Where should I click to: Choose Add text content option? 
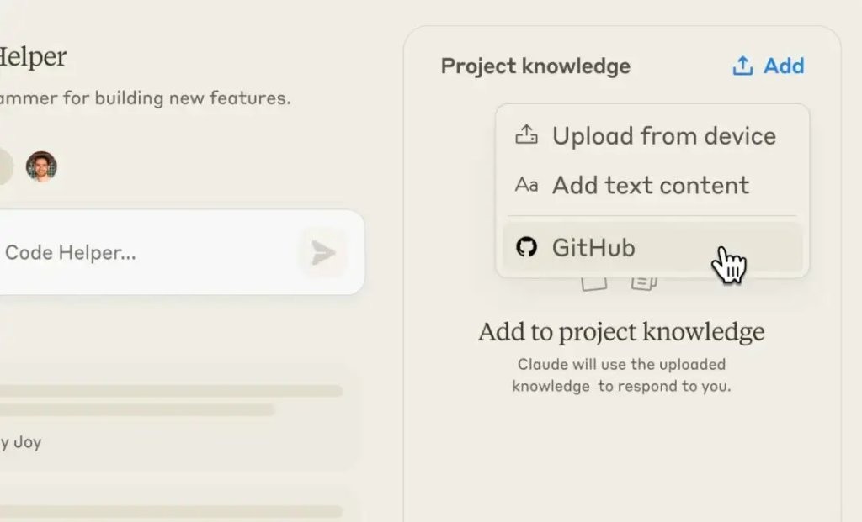(x=650, y=186)
